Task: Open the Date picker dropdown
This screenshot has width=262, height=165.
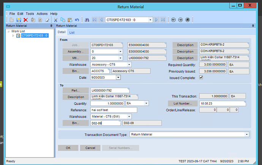Action: 118,77
